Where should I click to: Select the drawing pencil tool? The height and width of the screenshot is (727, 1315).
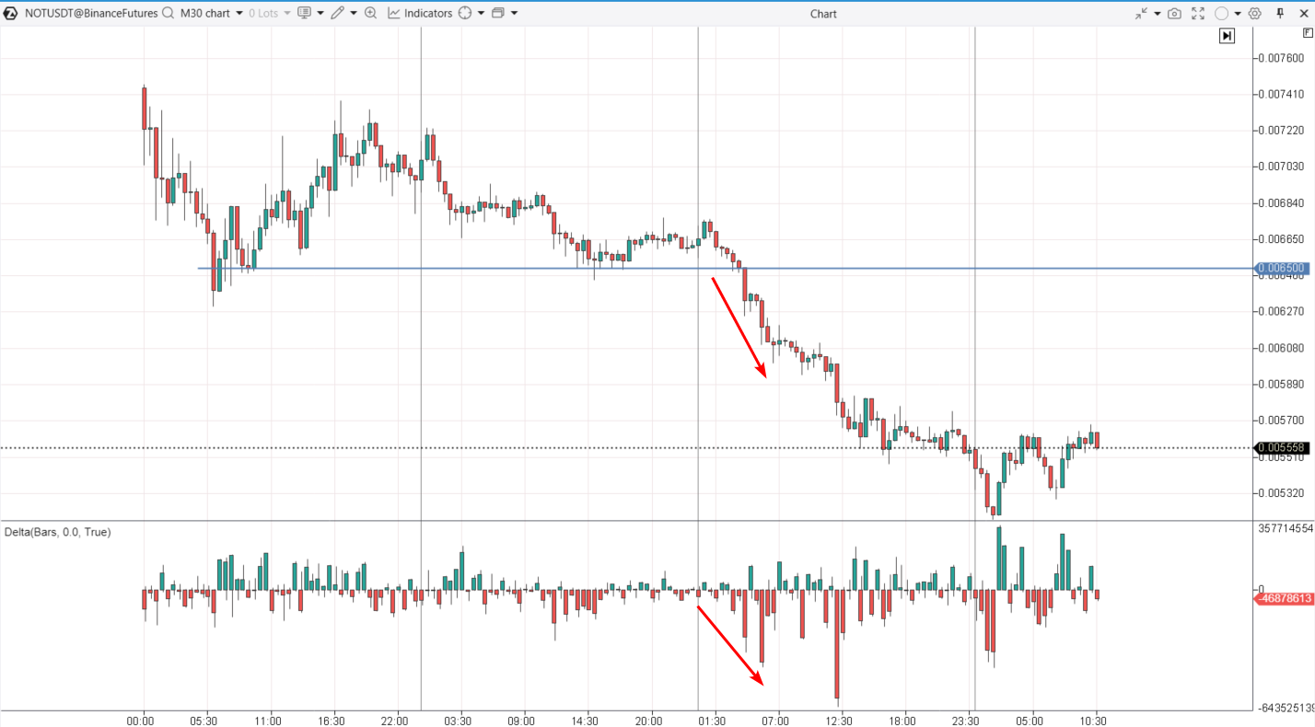(338, 13)
